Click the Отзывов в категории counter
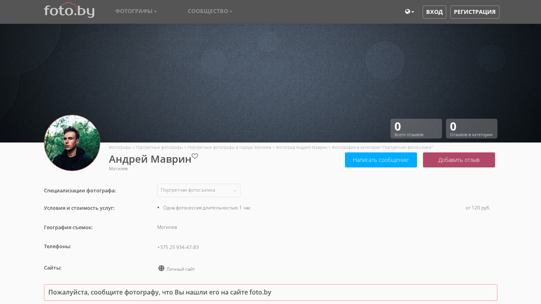Image resolution: width=541 pixels, height=304 pixels. click(471, 129)
